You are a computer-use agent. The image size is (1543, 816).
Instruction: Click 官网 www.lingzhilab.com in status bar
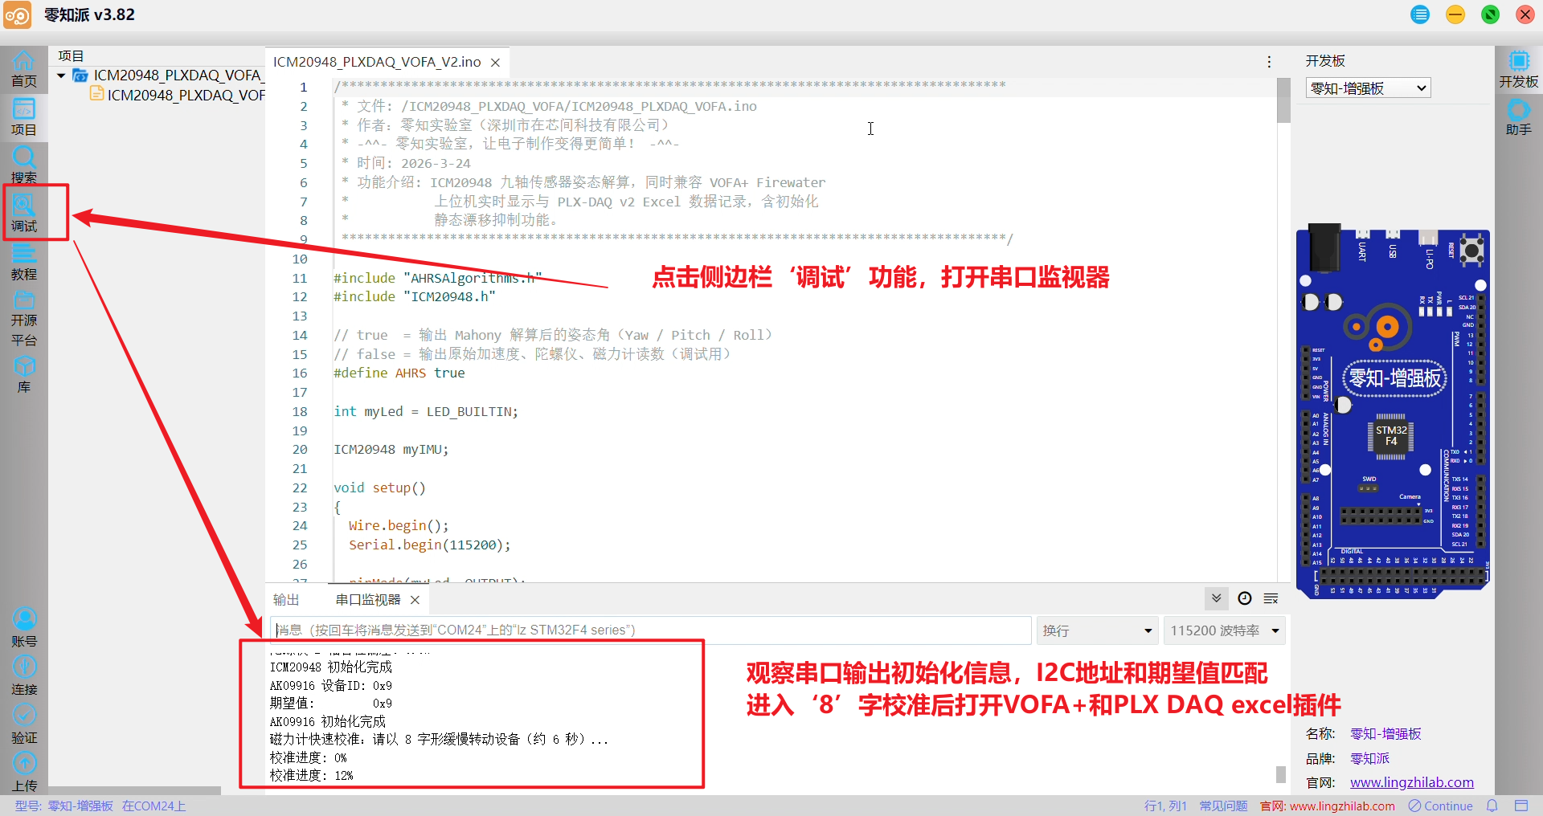click(x=1328, y=806)
